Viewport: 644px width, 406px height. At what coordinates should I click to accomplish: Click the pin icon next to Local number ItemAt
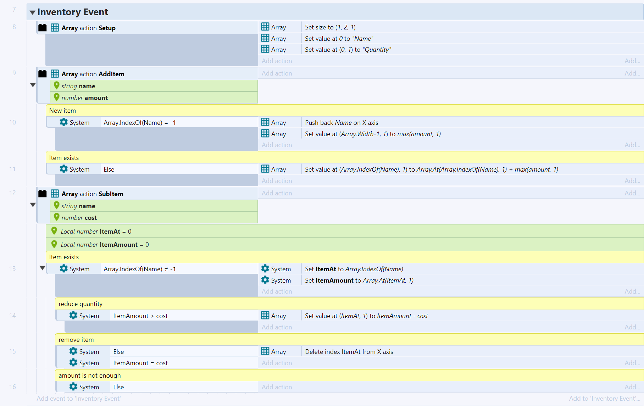coord(54,231)
